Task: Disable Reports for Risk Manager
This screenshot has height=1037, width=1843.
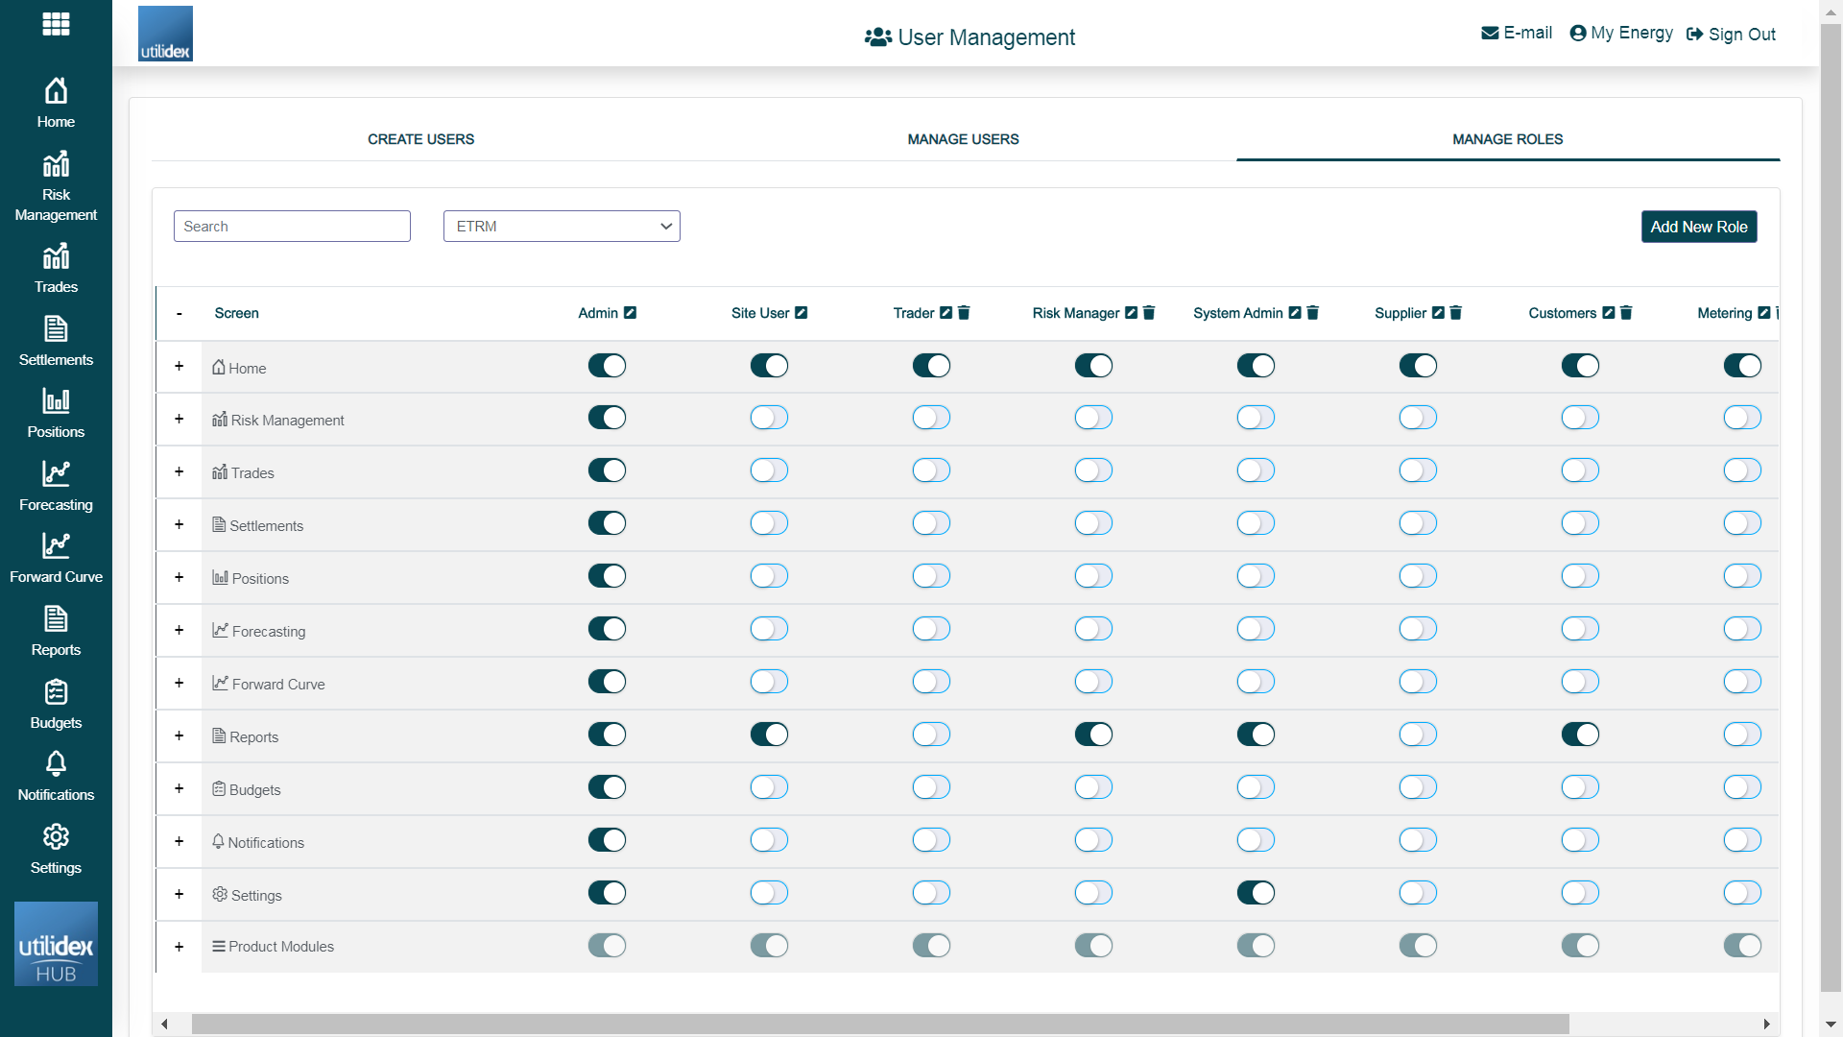Action: 1093,735
